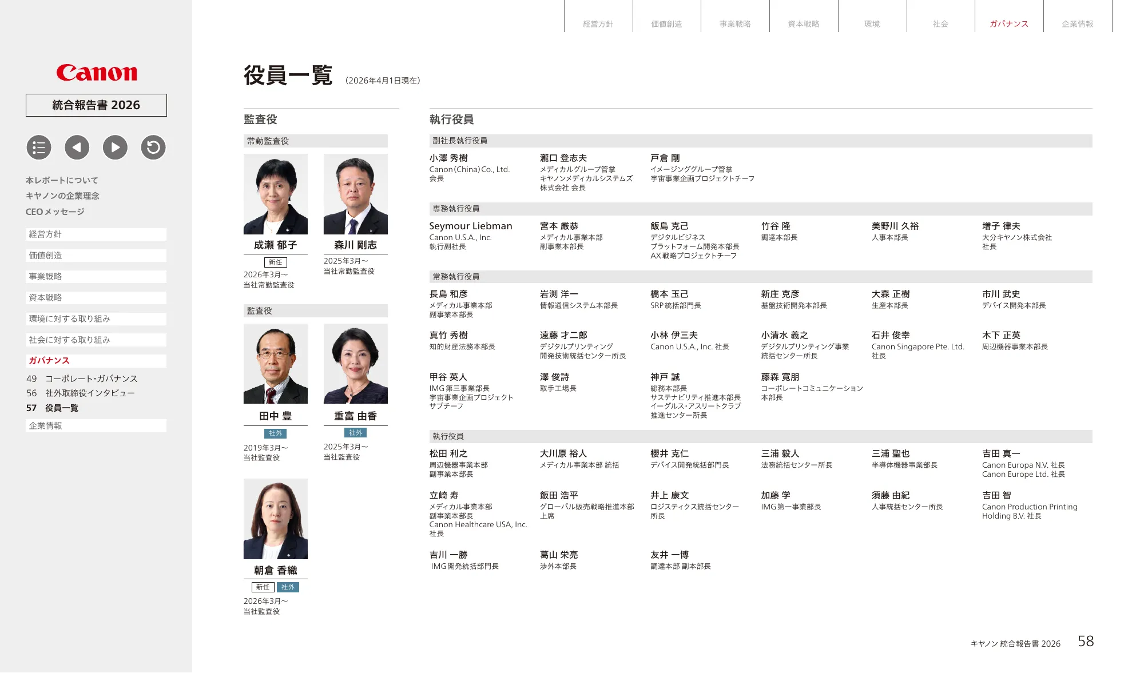Click the photo of 重富 由香
Screen dimensions: 1144x673
(356, 364)
